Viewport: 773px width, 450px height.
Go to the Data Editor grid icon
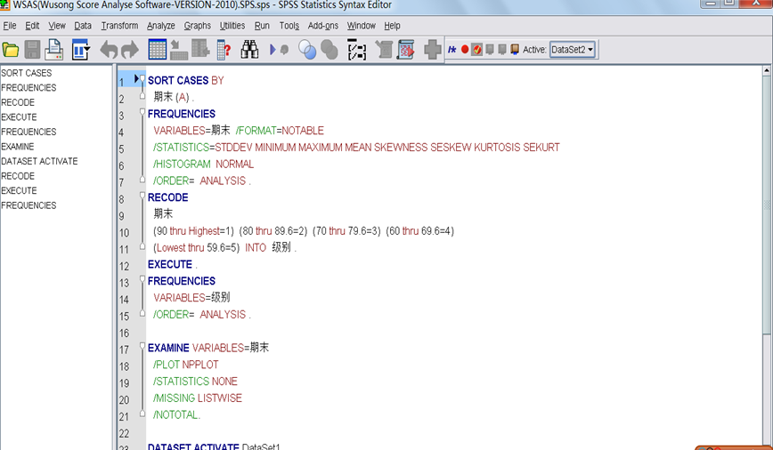158,50
